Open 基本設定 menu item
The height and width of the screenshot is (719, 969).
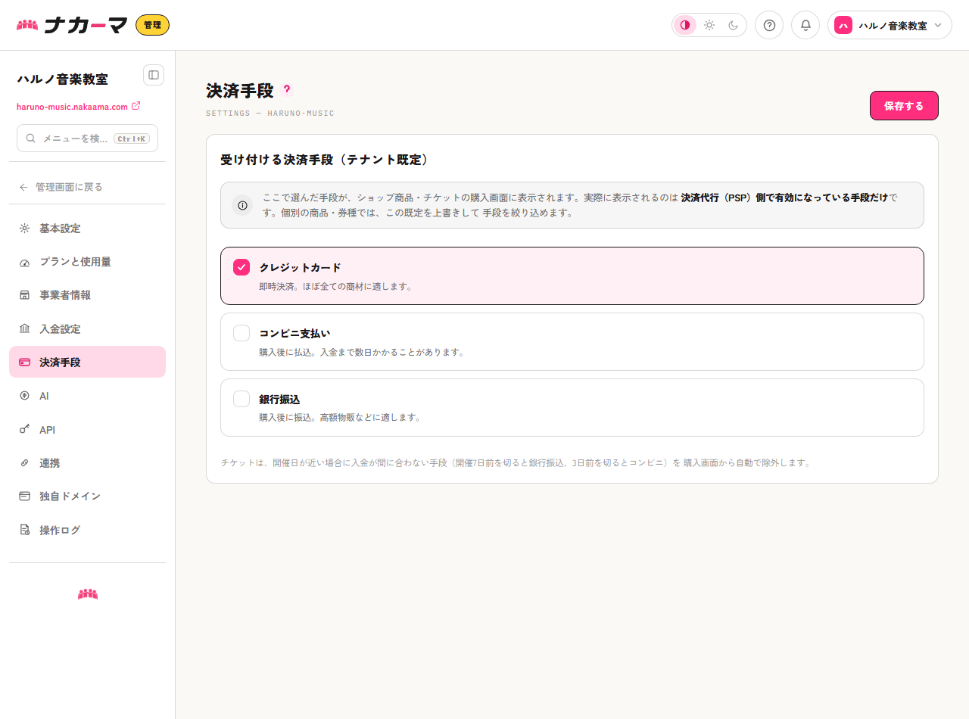87,229
